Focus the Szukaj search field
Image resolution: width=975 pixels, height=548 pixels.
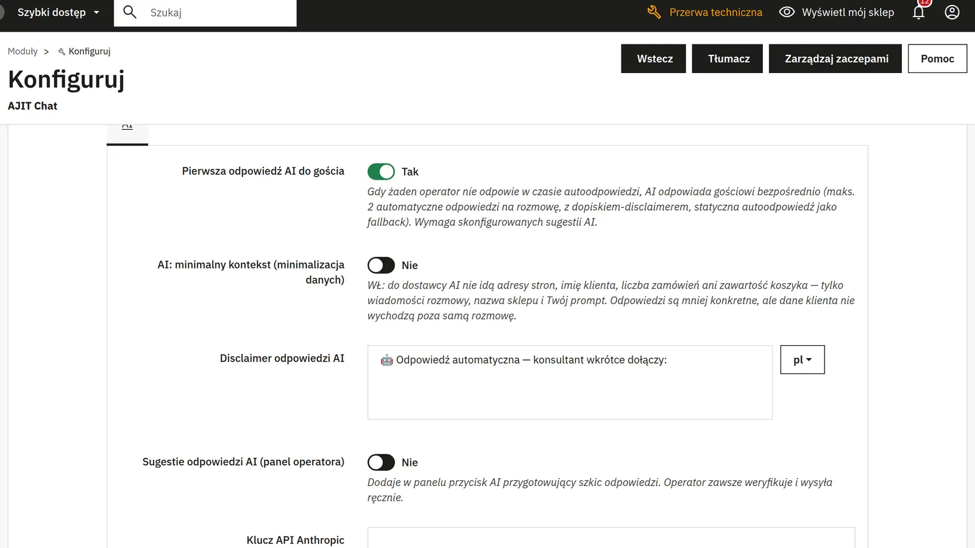219,13
